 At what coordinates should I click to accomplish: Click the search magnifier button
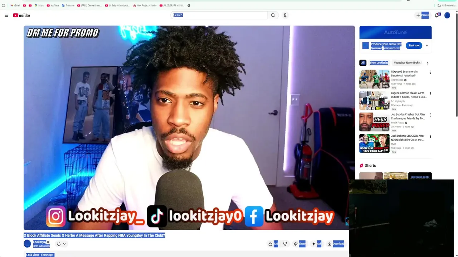[x=273, y=15]
